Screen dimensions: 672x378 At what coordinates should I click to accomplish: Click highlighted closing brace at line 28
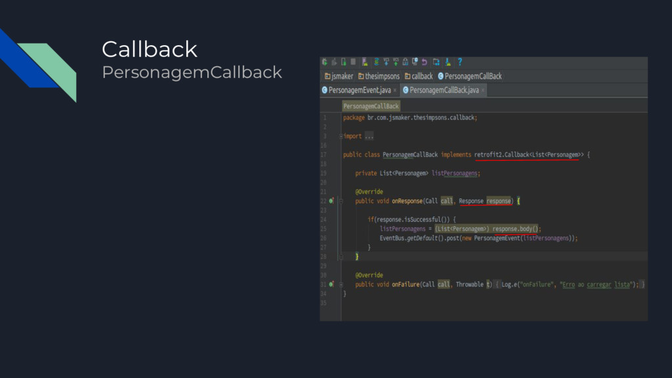pyautogui.click(x=356, y=257)
